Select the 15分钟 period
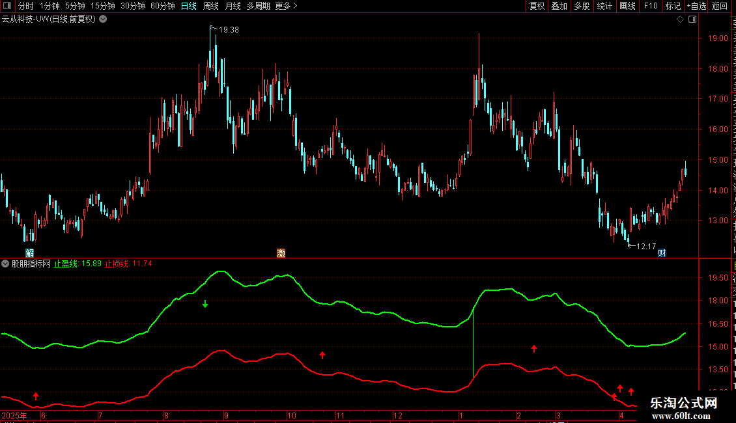Viewport: 736px width, 423px height. tap(103, 6)
